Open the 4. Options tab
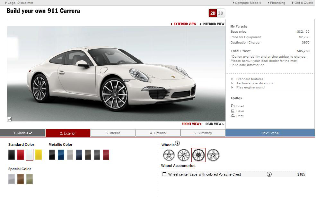The width and height of the screenshot is (316, 198). (x=158, y=133)
